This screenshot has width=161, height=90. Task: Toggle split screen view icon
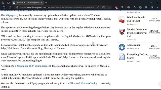[128, 7]
